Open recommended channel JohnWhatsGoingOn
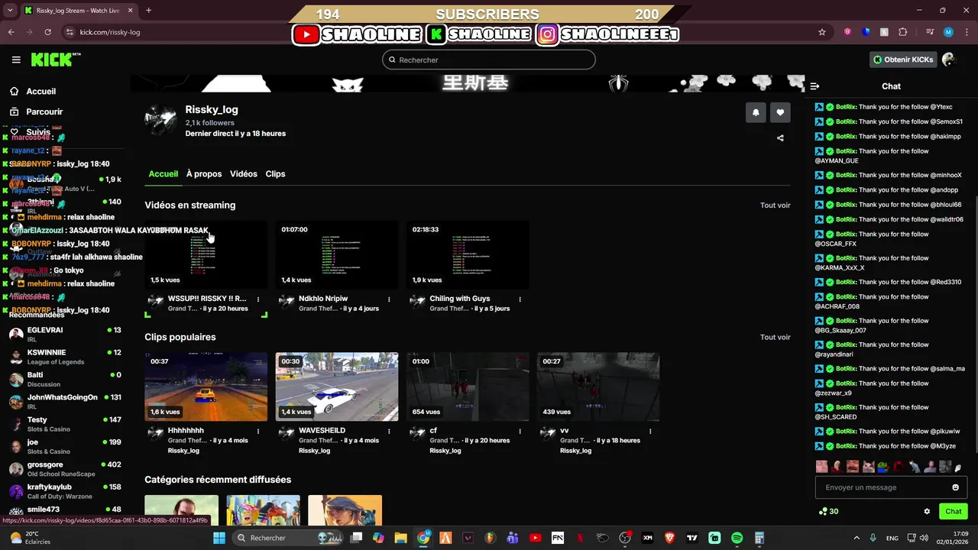The image size is (978, 550). 65,402
